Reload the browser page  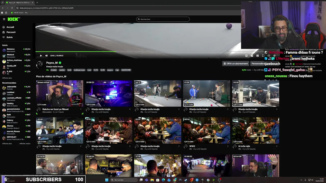click(12, 8)
